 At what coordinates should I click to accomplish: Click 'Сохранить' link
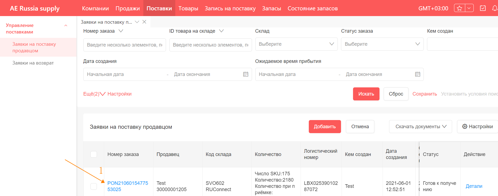point(425,94)
